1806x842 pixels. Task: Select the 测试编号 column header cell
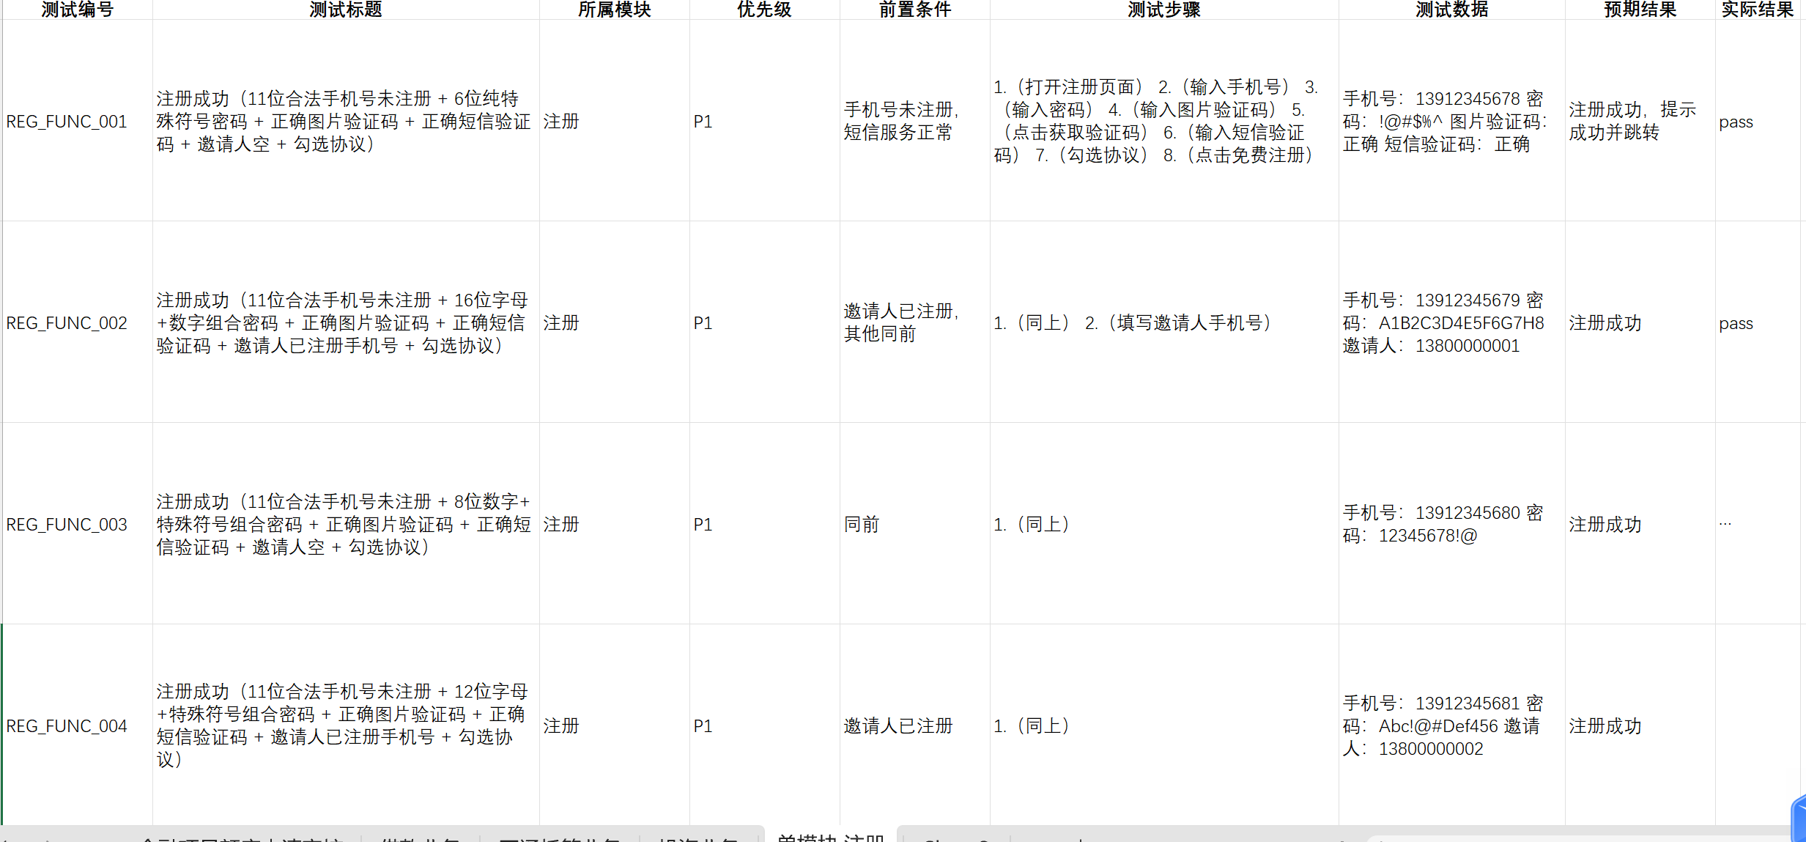point(77,10)
